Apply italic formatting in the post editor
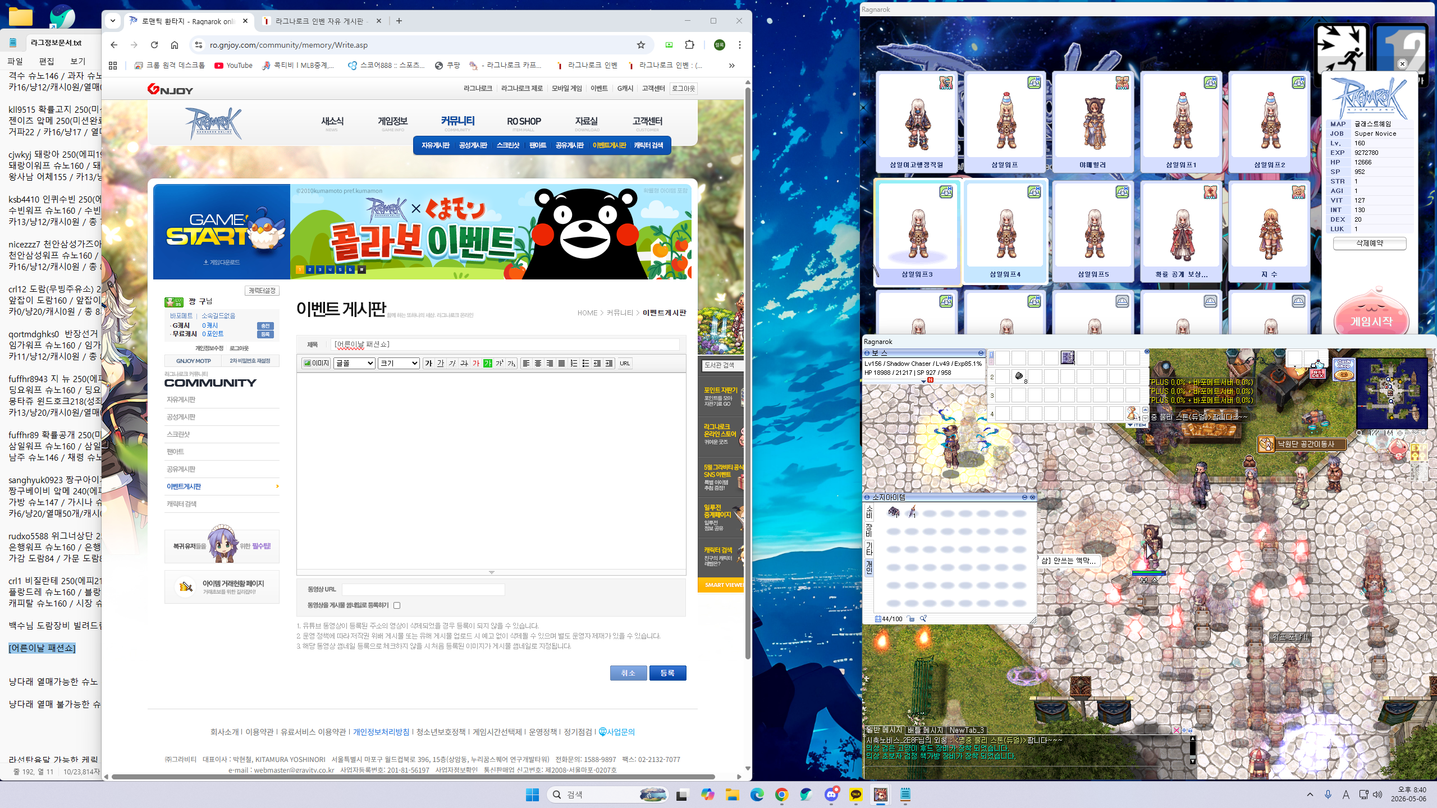 coord(452,363)
